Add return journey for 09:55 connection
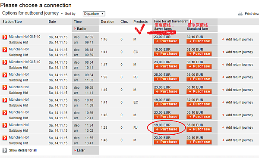This screenshot has height=158, width=259. 237,90
